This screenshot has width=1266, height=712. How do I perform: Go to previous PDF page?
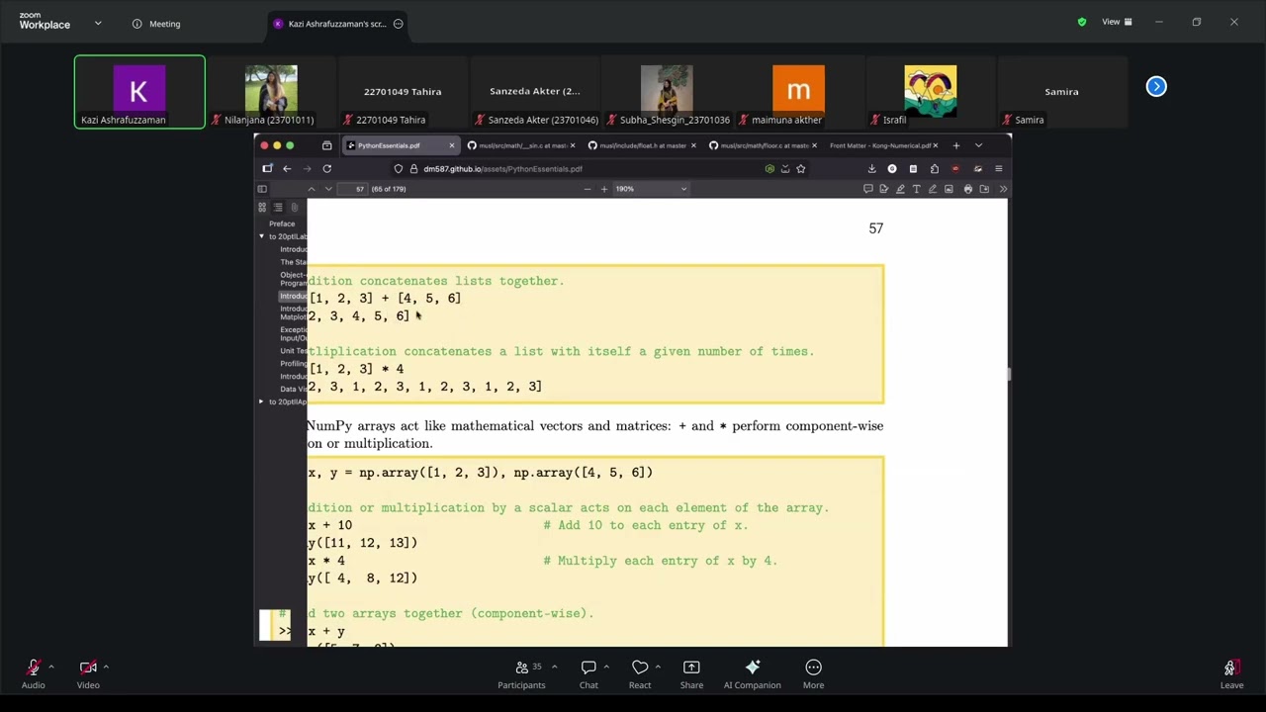312,189
